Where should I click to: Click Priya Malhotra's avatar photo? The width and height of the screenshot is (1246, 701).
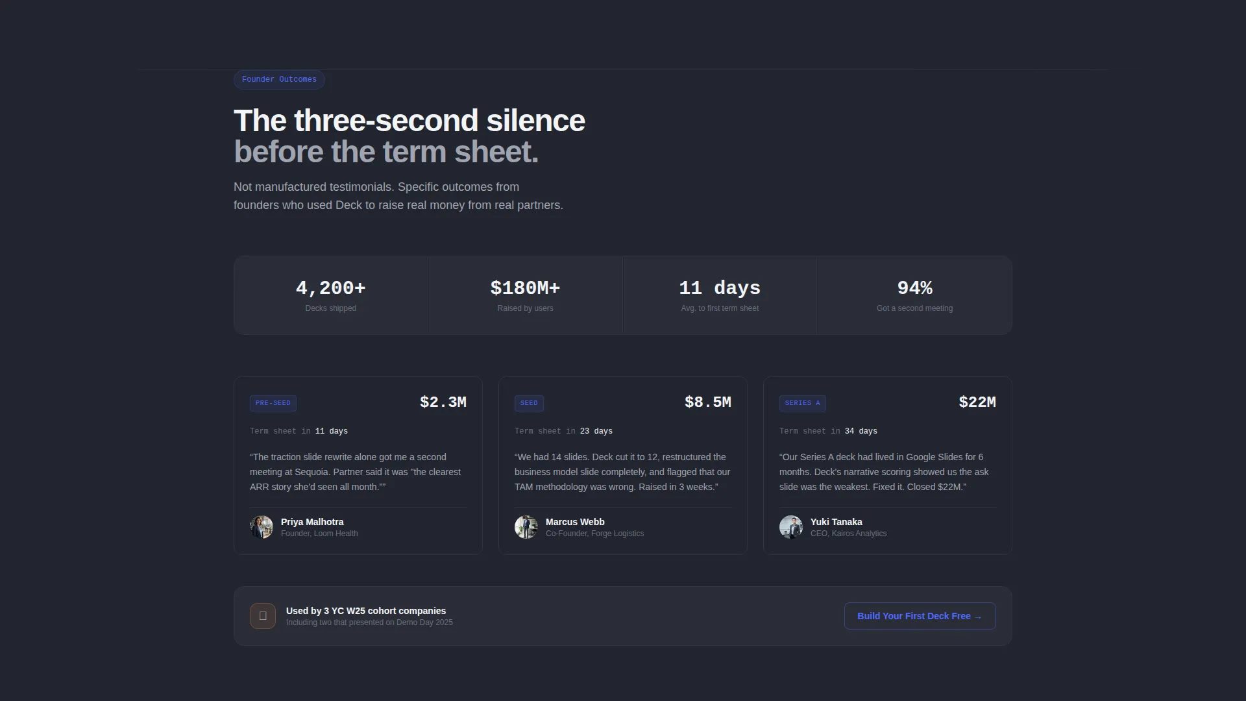click(262, 527)
